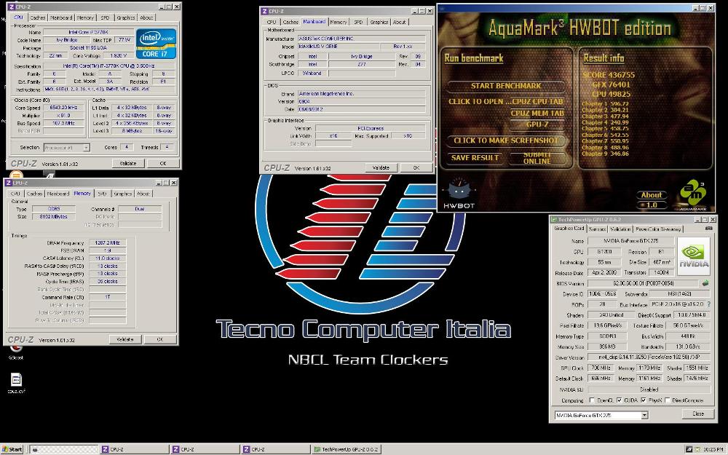Open SPD tab in CPU-Z CPU window
The height and width of the screenshot is (455, 728).
point(106,17)
